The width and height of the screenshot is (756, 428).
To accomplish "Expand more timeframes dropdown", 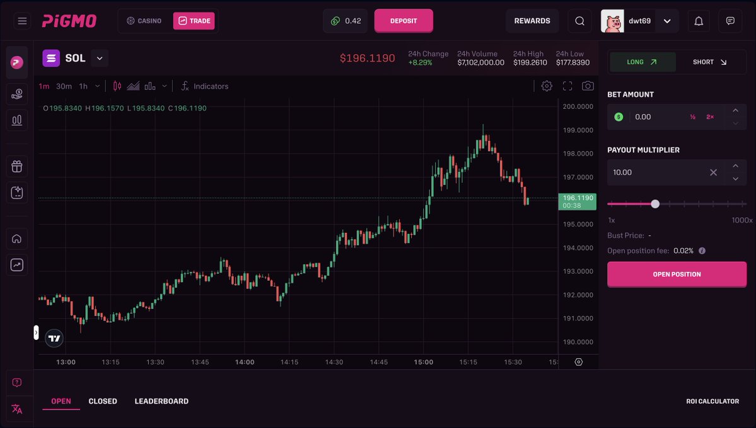I will pyautogui.click(x=97, y=86).
